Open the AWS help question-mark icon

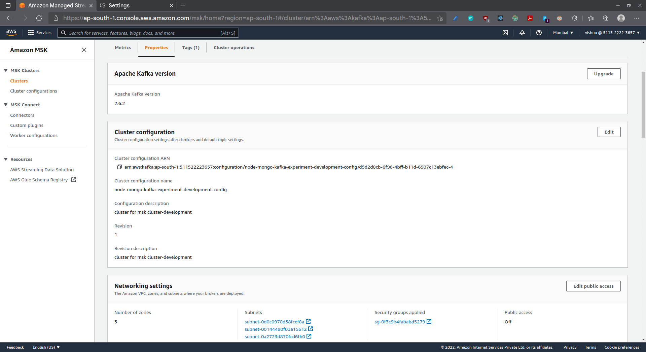(x=539, y=33)
